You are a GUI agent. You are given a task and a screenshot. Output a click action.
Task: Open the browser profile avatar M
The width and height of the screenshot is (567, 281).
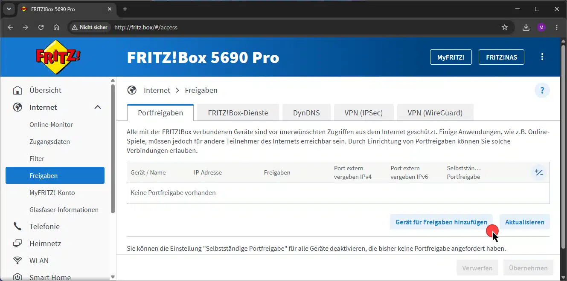click(541, 27)
